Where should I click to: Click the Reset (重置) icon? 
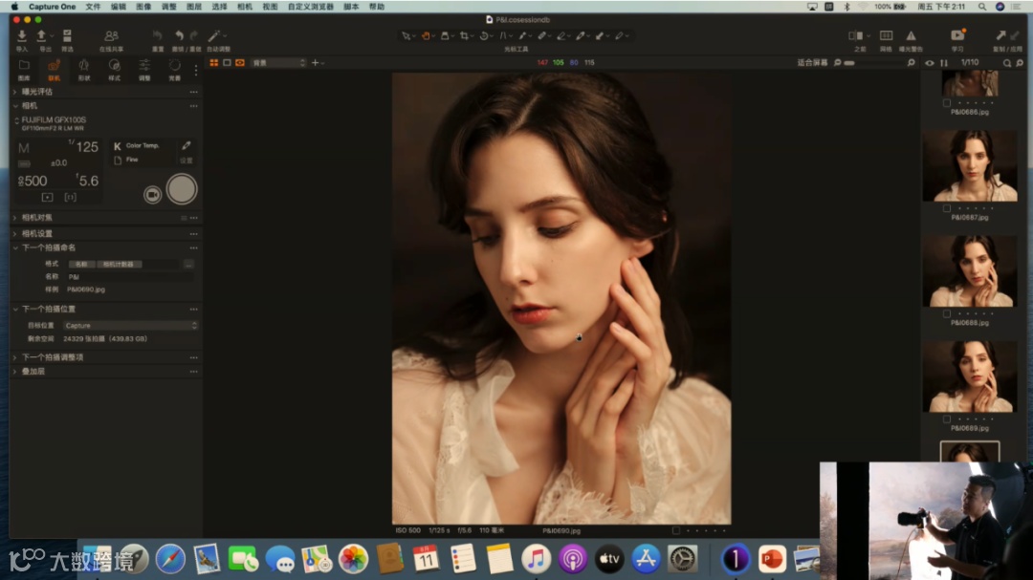point(158,36)
